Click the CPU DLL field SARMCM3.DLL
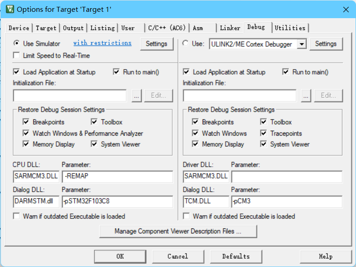This screenshot has height=267, width=356. [x=36, y=176]
